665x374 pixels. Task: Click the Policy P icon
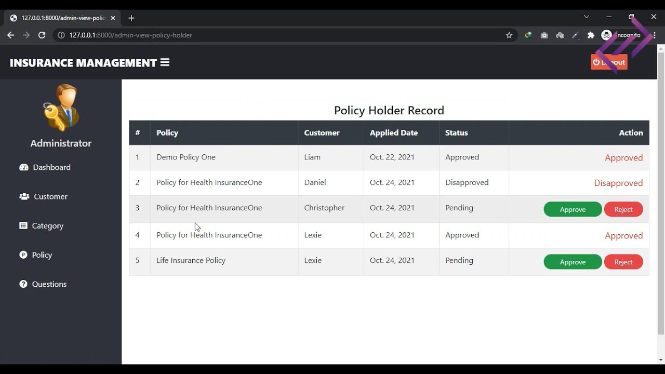point(23,255)
